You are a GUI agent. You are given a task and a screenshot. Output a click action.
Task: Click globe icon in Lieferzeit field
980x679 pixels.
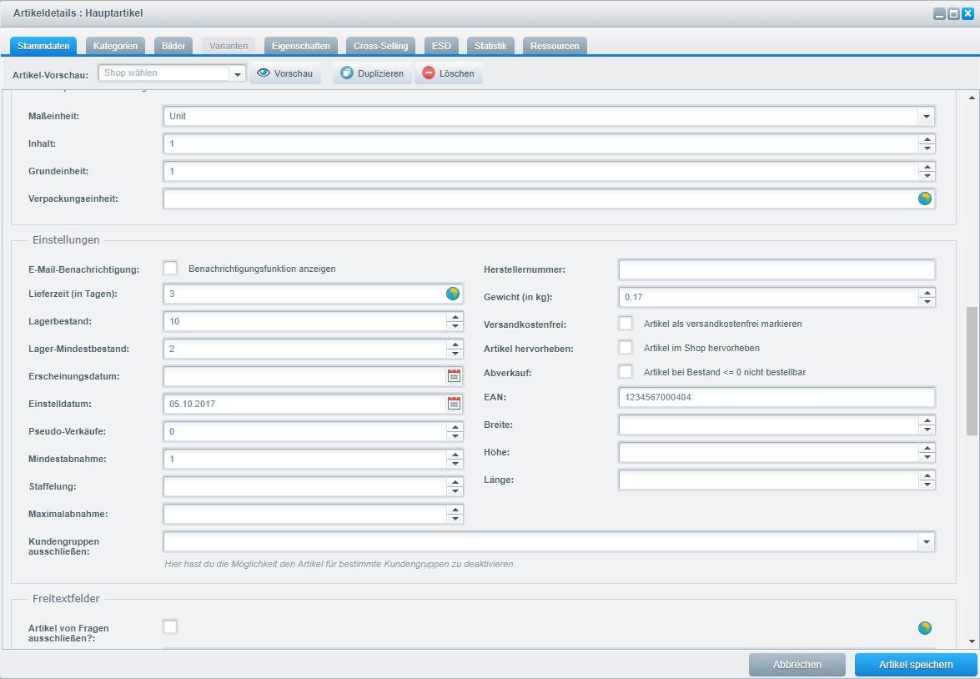(x=453, y=294)
